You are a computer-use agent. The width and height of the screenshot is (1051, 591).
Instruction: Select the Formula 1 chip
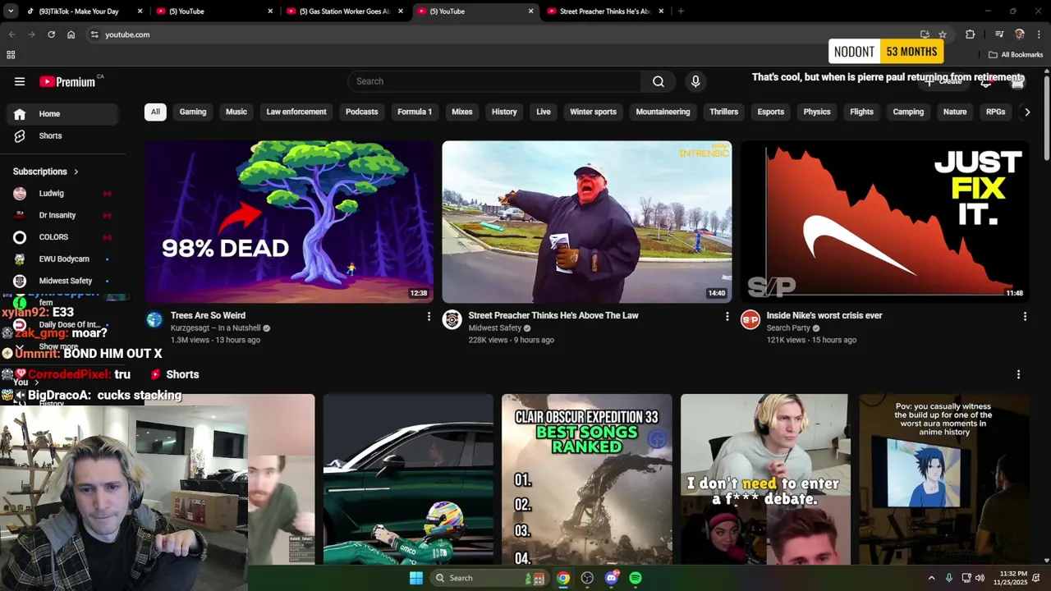click(415, 112)
